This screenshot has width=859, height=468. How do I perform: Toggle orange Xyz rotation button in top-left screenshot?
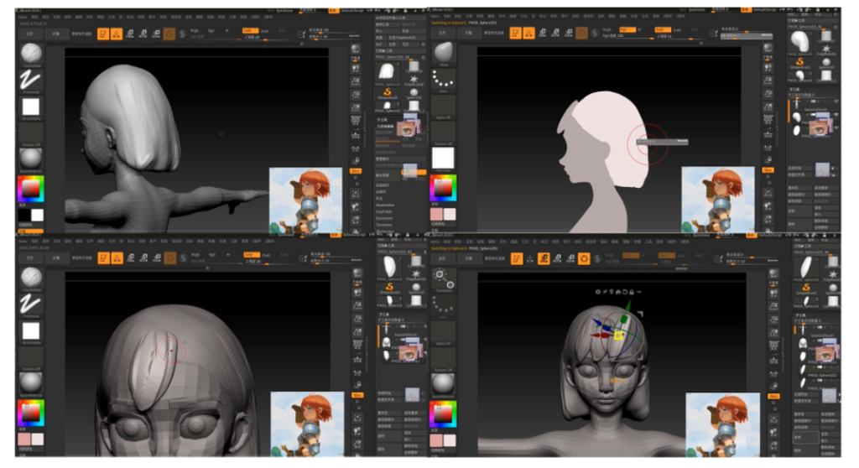pos(356,171)
